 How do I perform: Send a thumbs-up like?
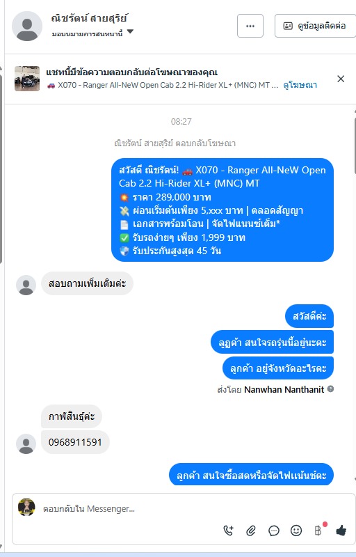tap(341, 531)
